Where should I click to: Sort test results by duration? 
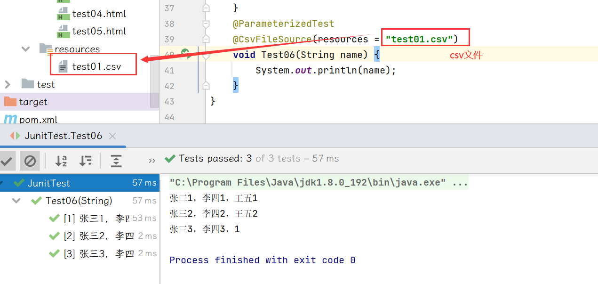(x=86, y=161)
